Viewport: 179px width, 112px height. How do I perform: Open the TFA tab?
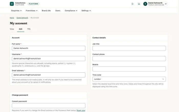29,29
